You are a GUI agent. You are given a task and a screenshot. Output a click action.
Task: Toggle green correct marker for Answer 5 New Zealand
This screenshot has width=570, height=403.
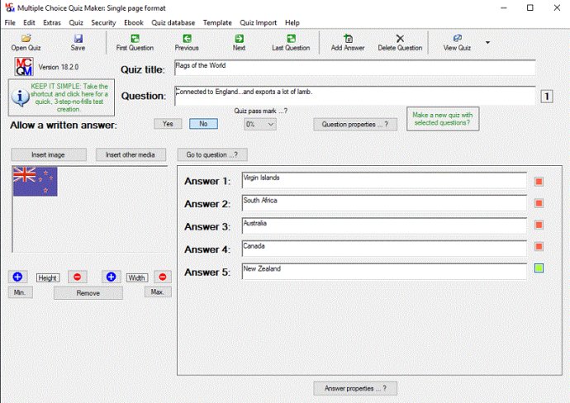click(539, 268)
